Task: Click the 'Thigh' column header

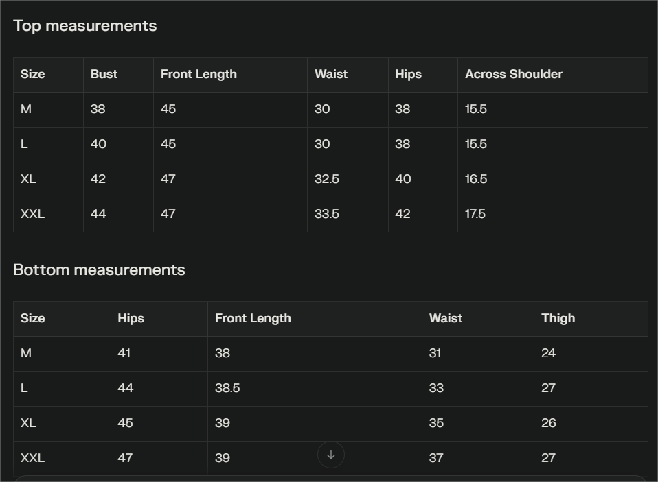Action: tap(558, 319)
